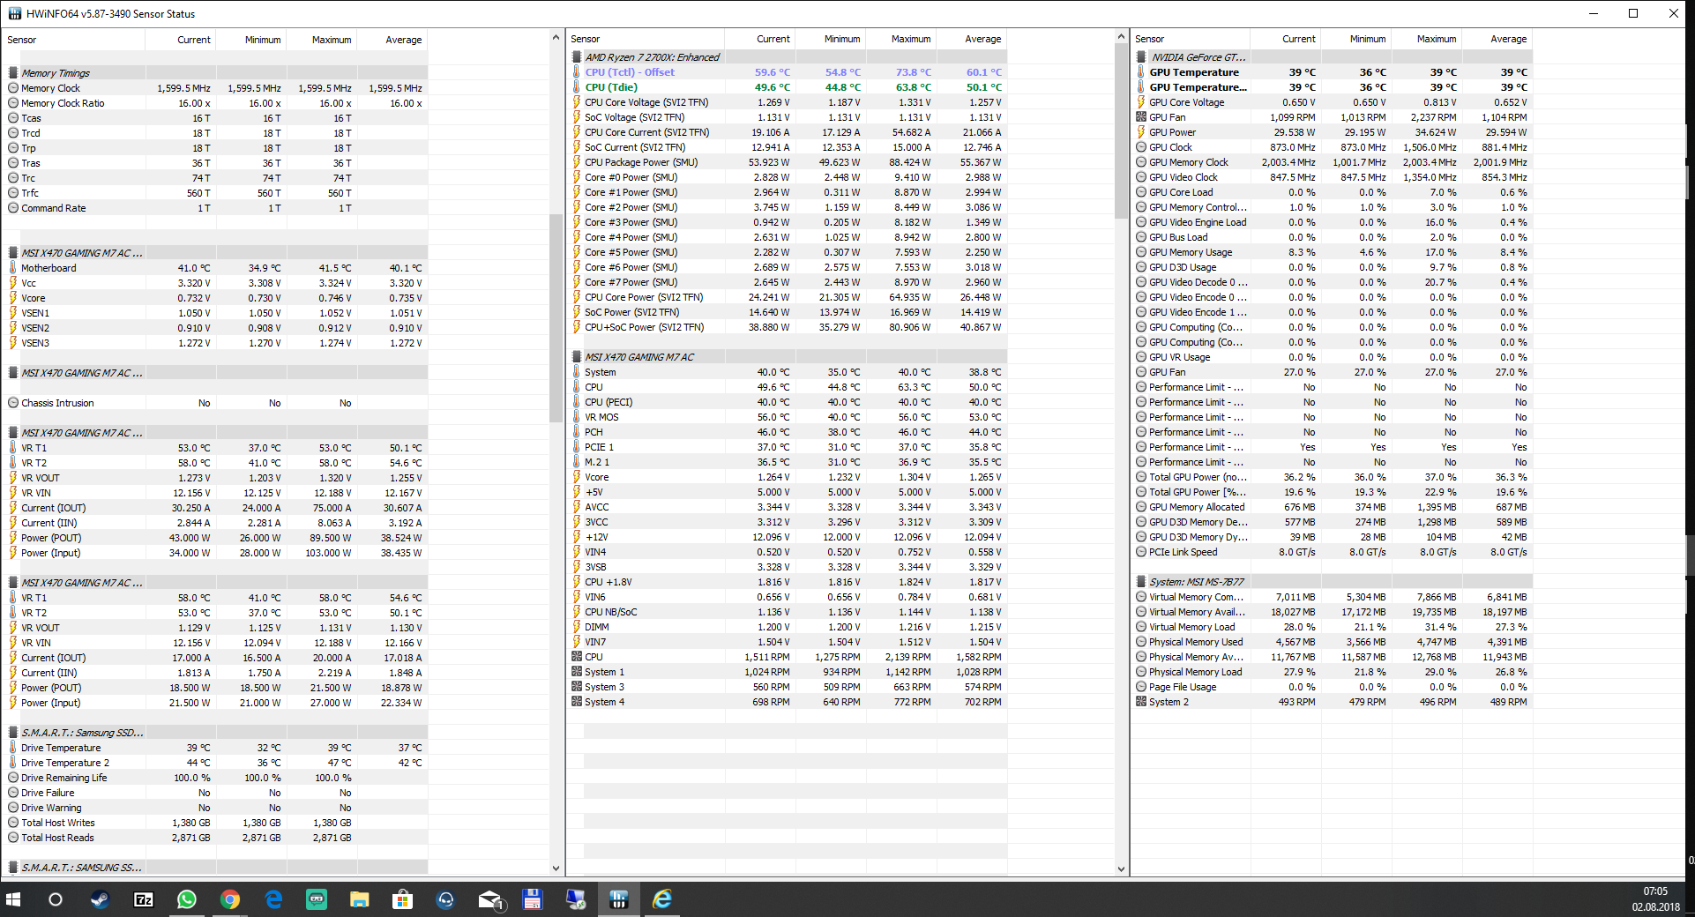Screen dimensions: 1695x917
Task: Select the GPU Power row
Action: 1333,132
